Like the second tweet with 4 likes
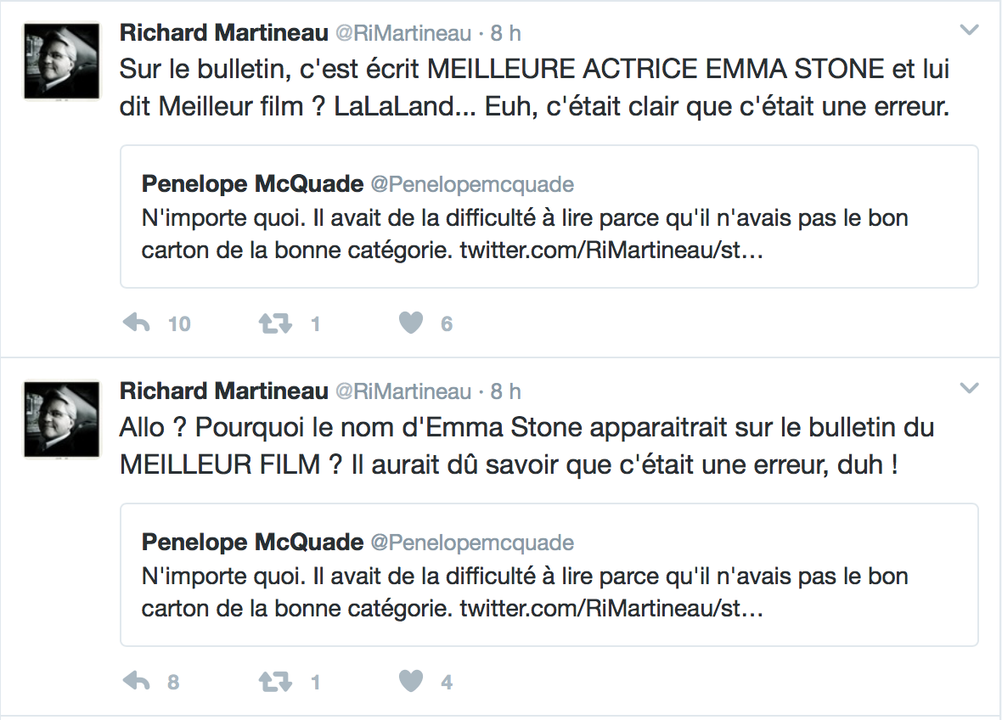The image size is (1002, 720). coord(411,682)
